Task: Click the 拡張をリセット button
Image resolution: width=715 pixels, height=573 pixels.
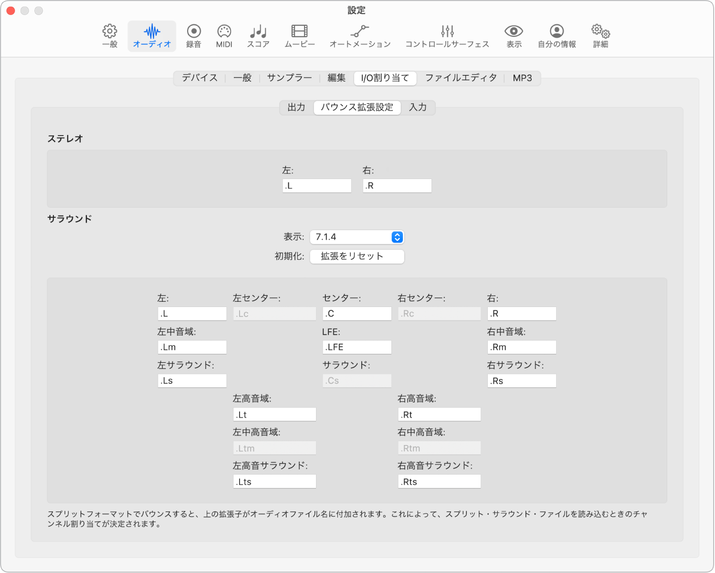Action: tap(357, 256)
